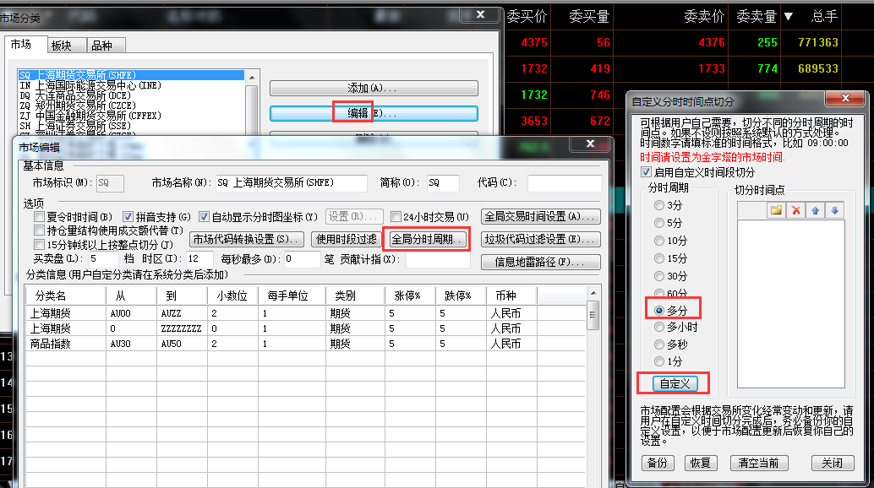Toggle 15分钟线以上按整点切分 checkbox
Image resolution: width=874 pixels, height=488 pixels.
39,245
